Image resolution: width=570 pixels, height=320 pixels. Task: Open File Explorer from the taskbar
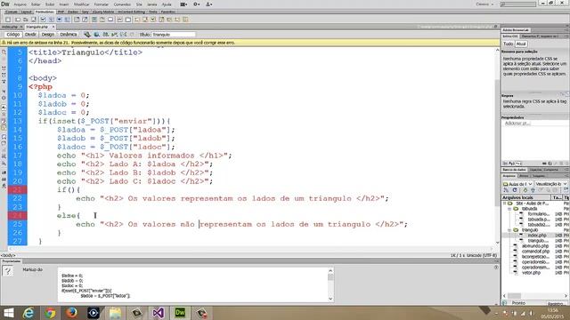coord(115,313)
